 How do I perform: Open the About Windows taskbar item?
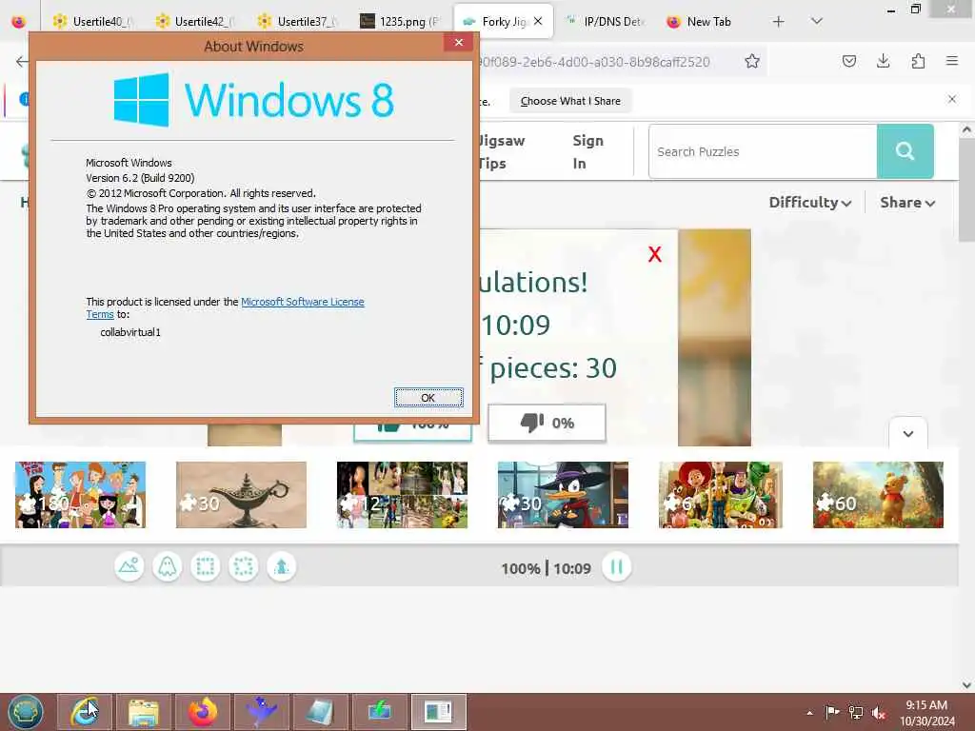(x=439, y=712)
